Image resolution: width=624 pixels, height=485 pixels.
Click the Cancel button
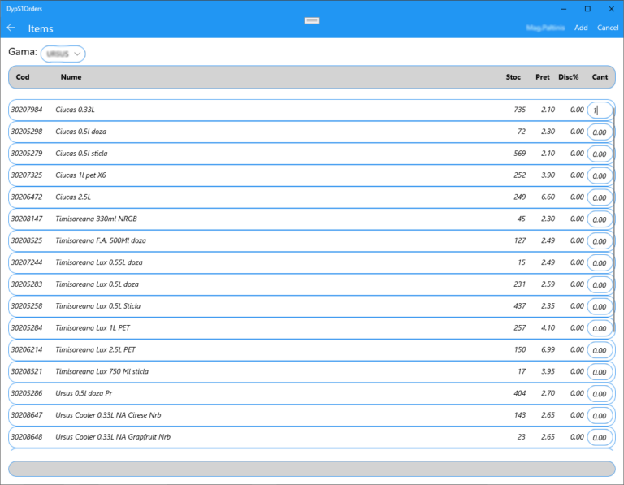click(x=608, y=28)
